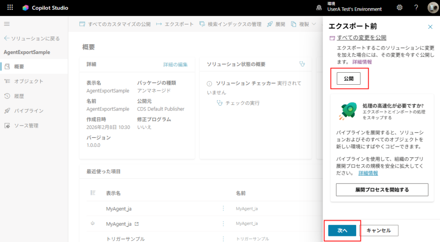
Task: Open the environment picker icon
Action: click(x=319, y=8)
